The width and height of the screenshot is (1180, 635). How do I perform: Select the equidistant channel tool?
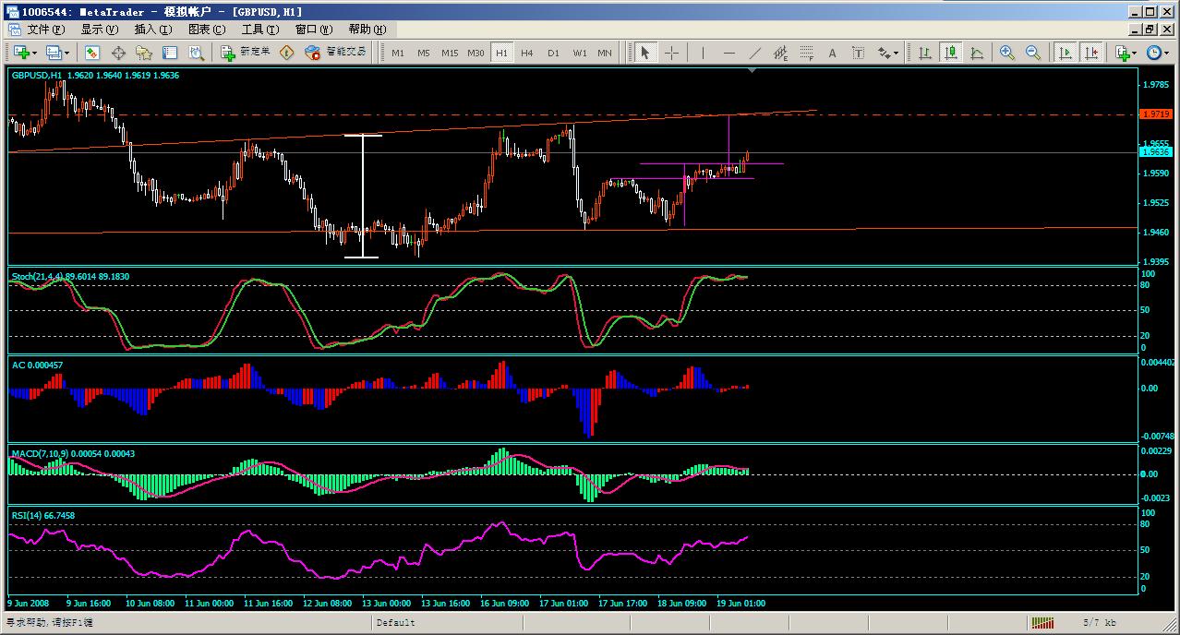[x=780, y=53]
